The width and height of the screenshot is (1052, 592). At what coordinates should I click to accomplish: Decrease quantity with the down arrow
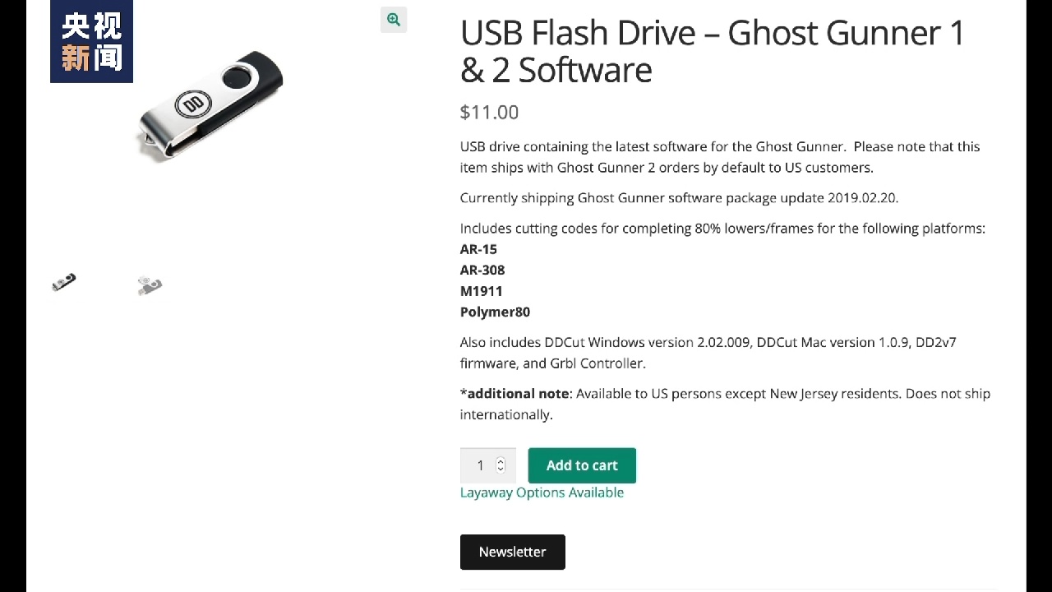click(x=501, y=469)
